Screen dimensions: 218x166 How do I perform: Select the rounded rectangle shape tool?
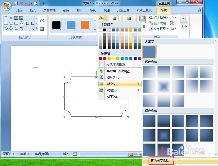tap(16, 23)
